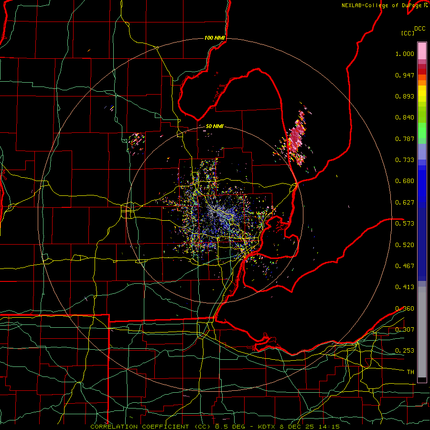
Task: Click the 0.520 scale value
Action: [x=405, y=245]
